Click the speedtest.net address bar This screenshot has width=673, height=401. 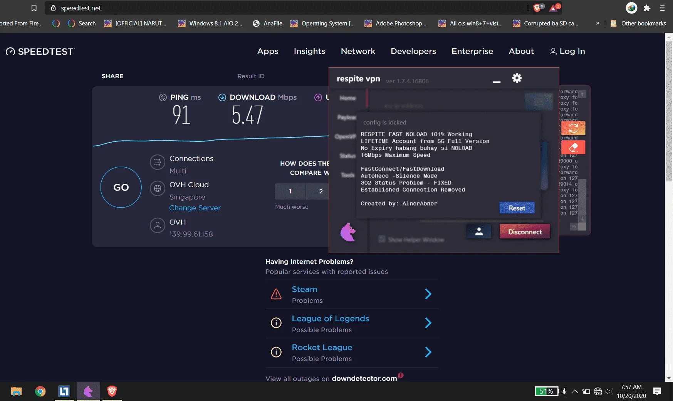tap(287, 8)
